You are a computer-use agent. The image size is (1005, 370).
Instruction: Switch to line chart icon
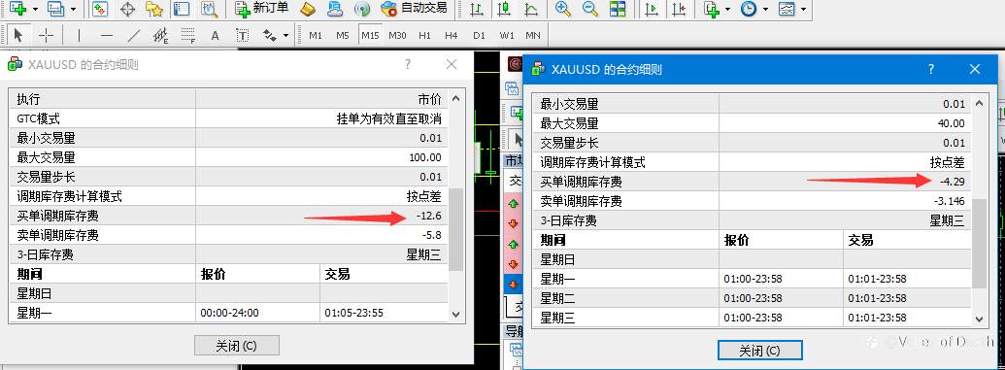pyautogui.click(x=531, y=9)
